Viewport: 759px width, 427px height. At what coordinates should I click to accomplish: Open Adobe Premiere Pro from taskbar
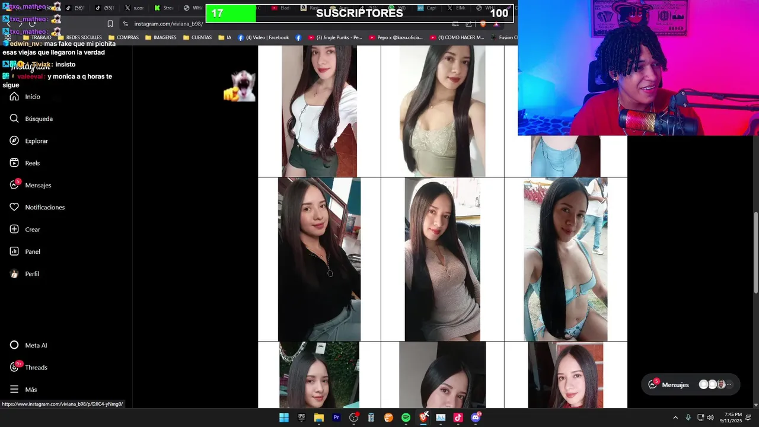[336, 418]
